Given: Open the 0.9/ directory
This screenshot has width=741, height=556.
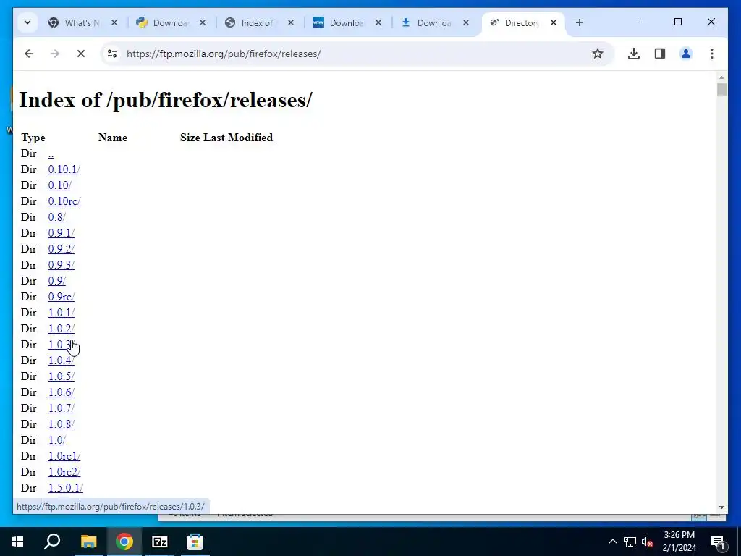Looking at the screenshot, I should point(56,281).
